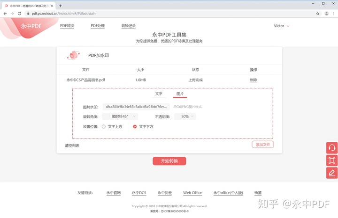The image size is (338, 218).
Task: Open a new browser tab
Action: click(x=61, y=6)
